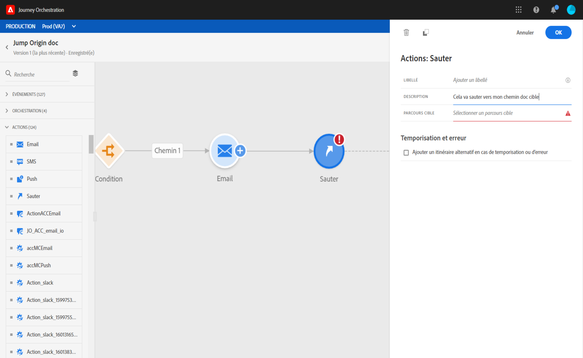Viewport: 583px width, 358px height.
Task: Click the help question mark icon
Action: [536, 10]
